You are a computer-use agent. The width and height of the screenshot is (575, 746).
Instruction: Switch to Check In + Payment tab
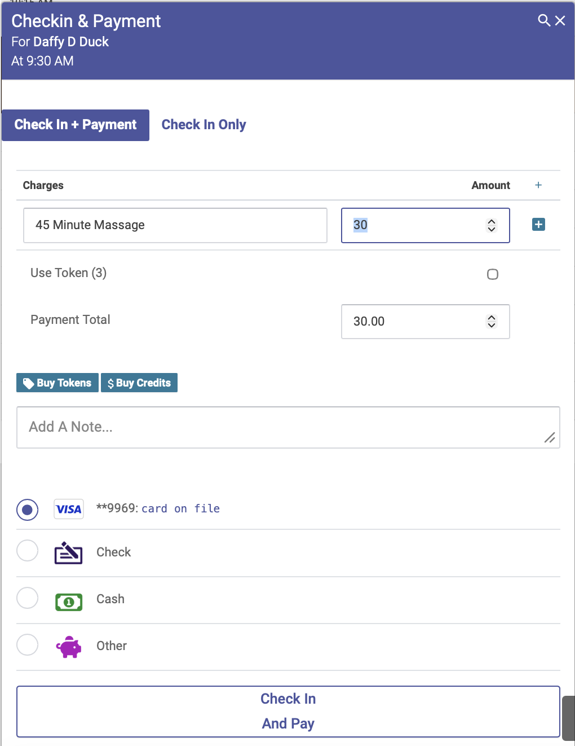76,125
